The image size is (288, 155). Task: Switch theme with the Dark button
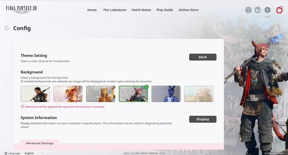[x=203, y=57]
